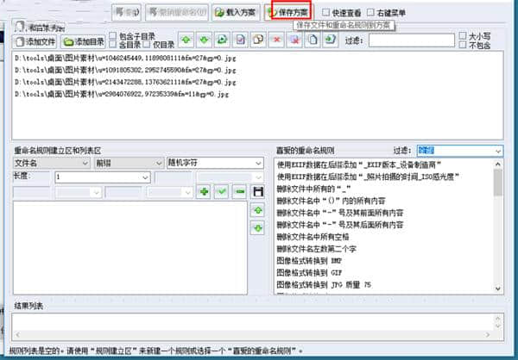Open the 随机字符 rule type dropdown
The height and width of the screenshot is (360, 518).
click(x=215, y=163)
